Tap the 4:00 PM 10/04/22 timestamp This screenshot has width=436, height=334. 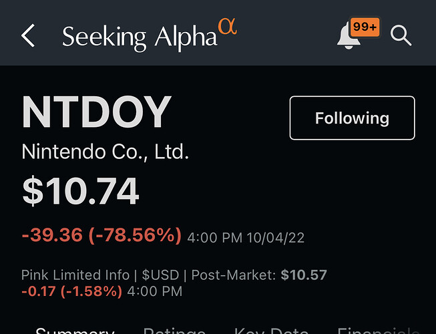(246, 238)
